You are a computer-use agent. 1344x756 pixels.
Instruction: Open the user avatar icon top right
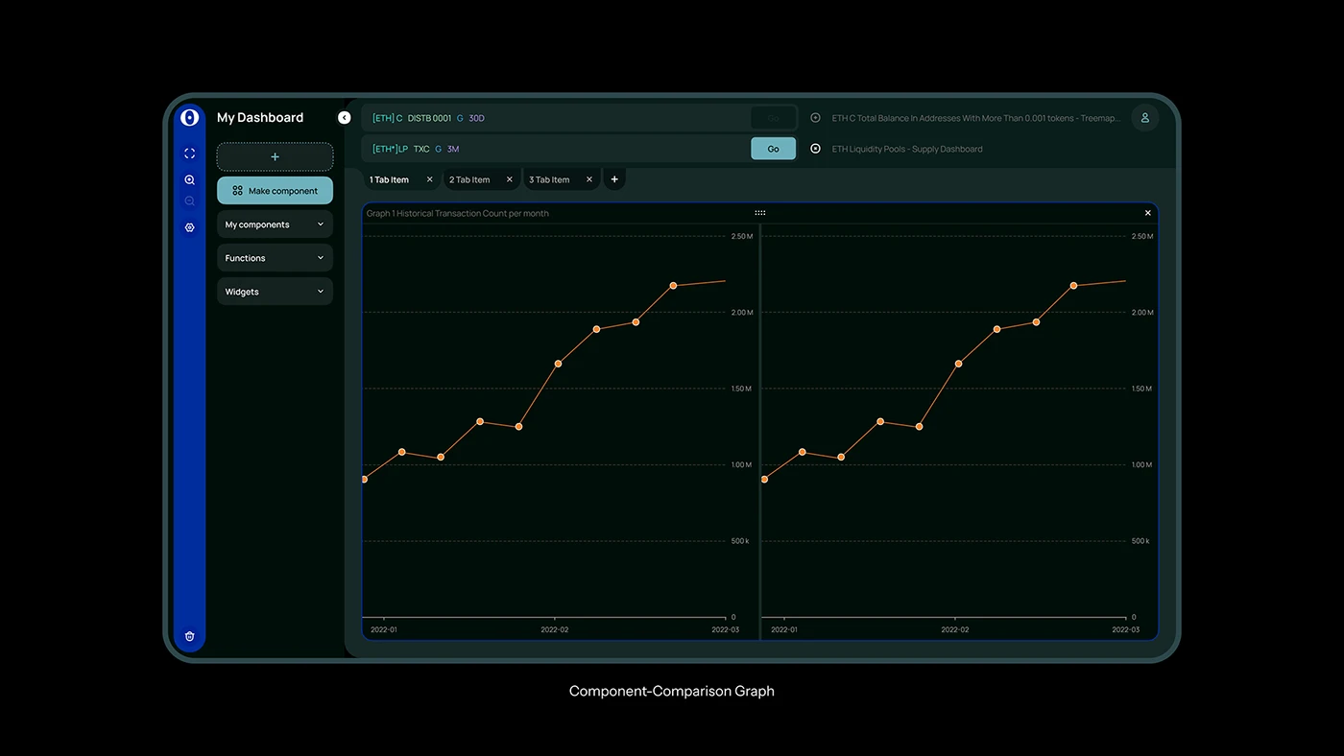click(1144, 117)
